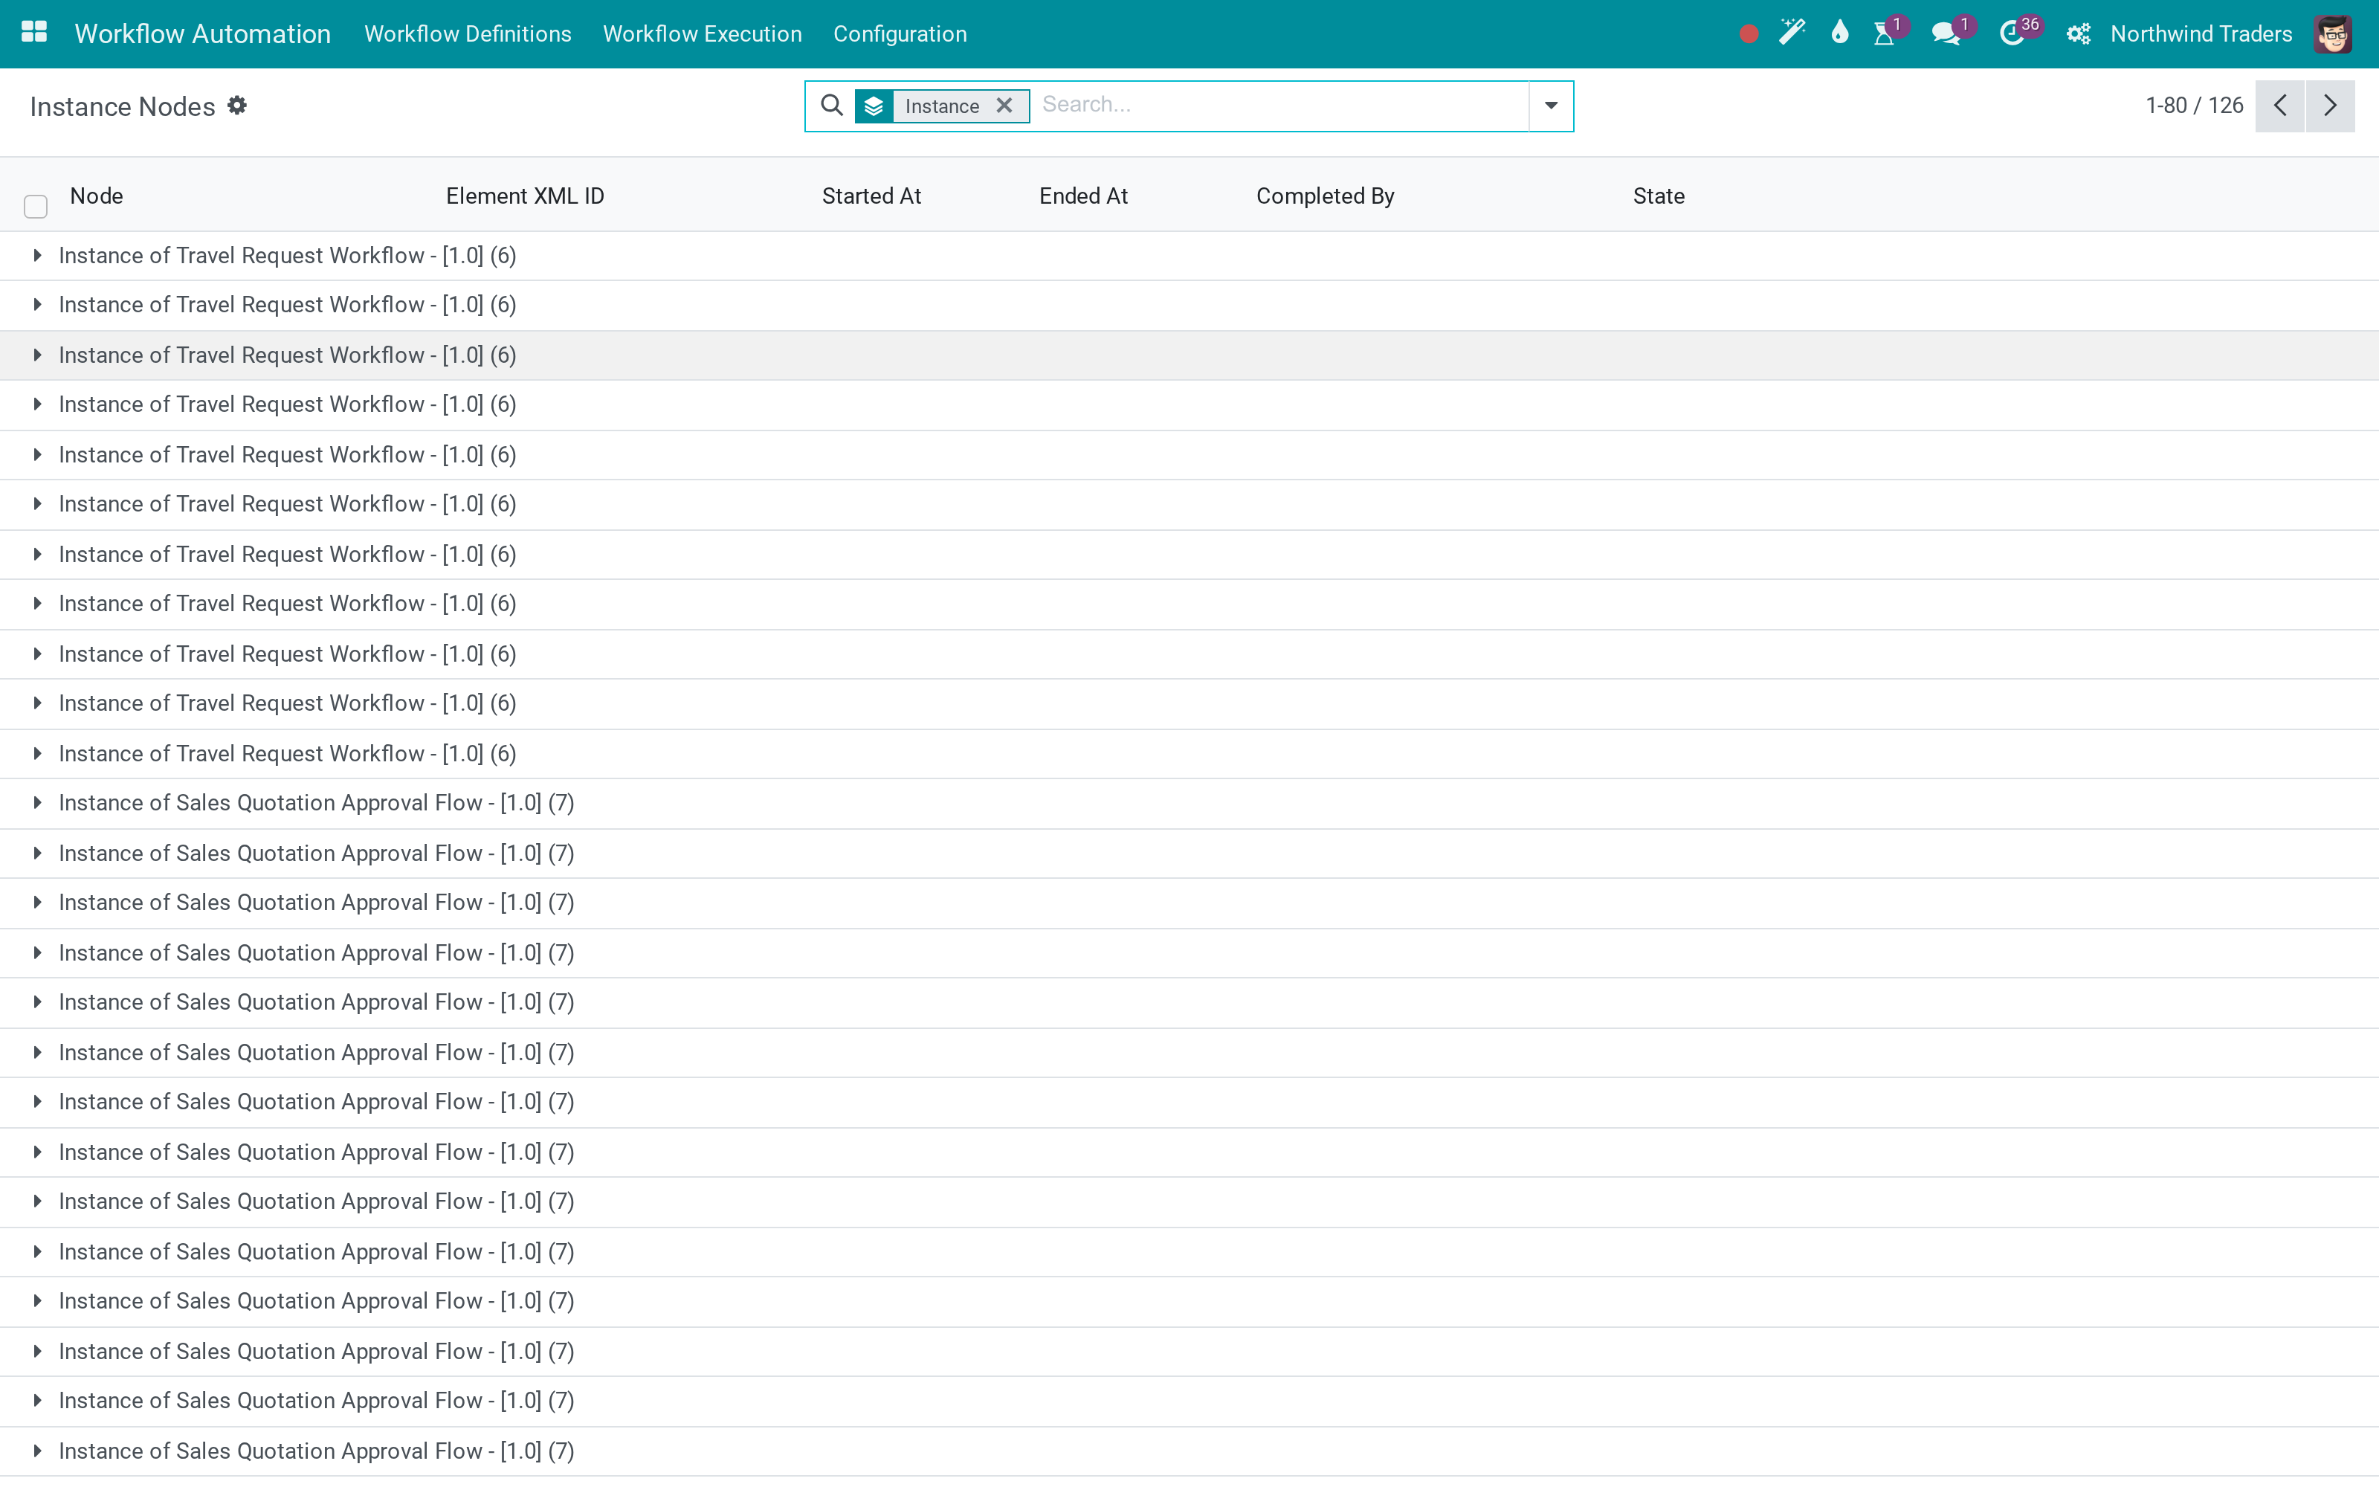The width and height of the screenshot is (2379, 1487).
Task: Toggle the select-all checkbox in header
Action: 36,205
